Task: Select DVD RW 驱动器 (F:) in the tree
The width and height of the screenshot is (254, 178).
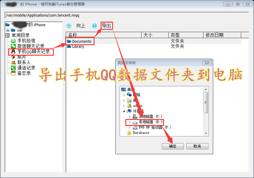Action: [x=155, y=127]
